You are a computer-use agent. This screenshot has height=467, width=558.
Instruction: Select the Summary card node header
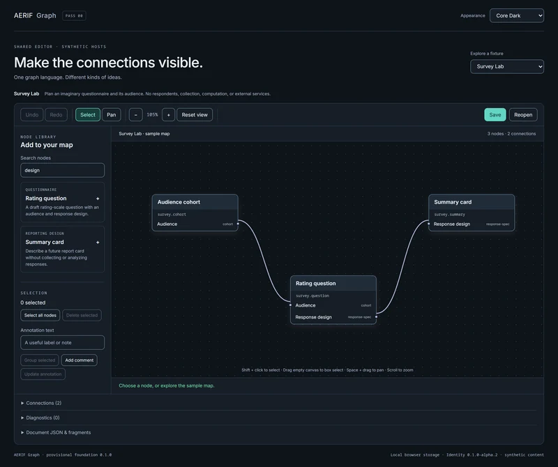pyautogui.click(x=472, y=202)
